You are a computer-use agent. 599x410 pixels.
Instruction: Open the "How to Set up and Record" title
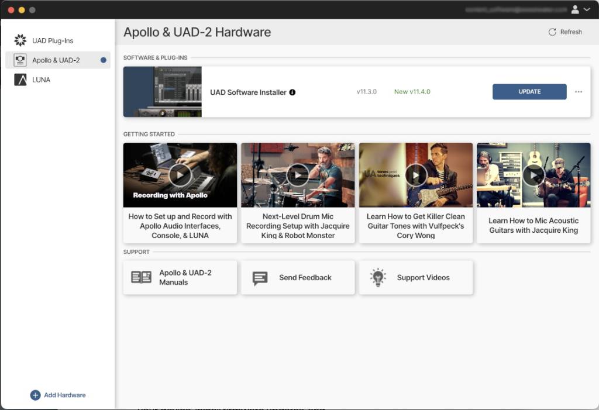click(x=180, y=226)
